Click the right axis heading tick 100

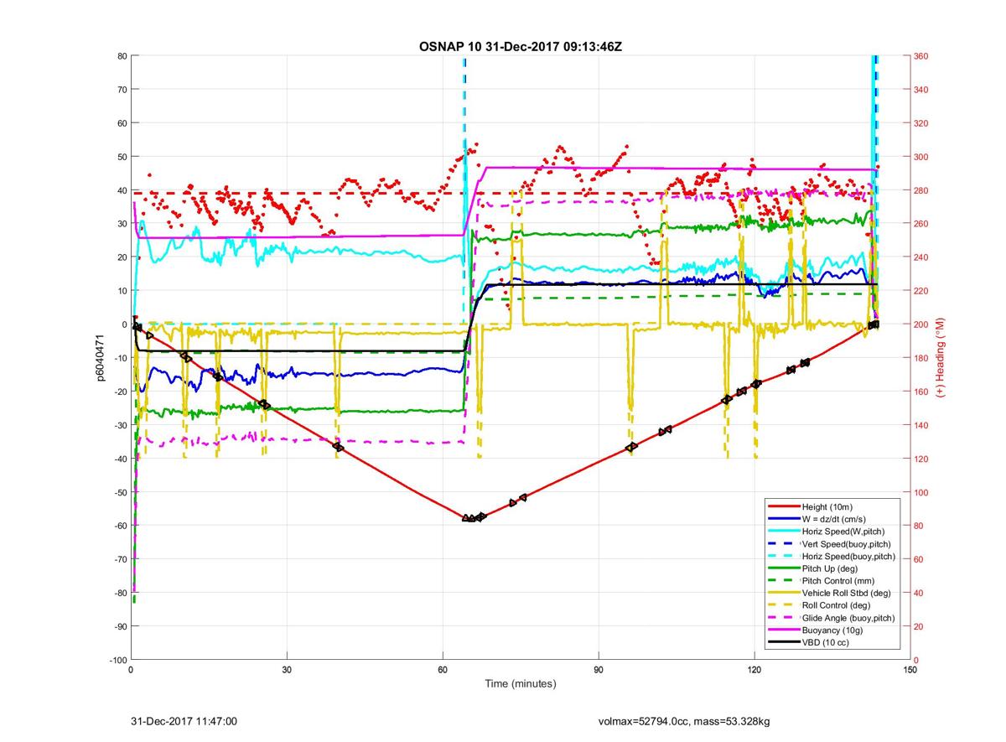point(921,492)
